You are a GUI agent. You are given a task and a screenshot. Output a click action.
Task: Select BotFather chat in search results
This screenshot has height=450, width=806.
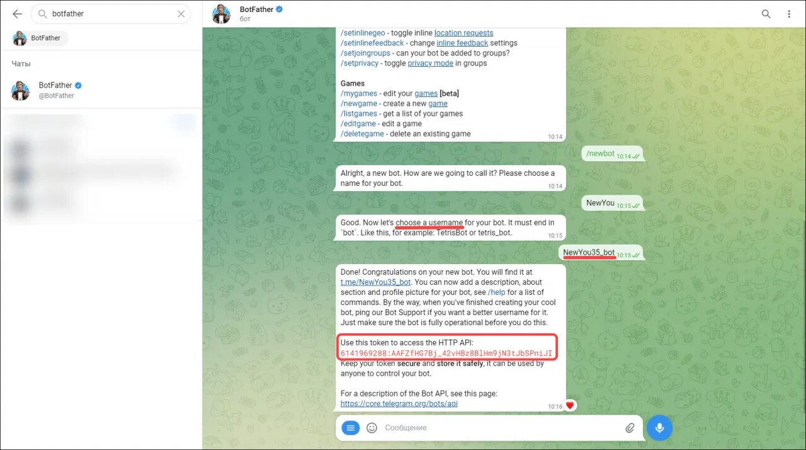(101, 90)
